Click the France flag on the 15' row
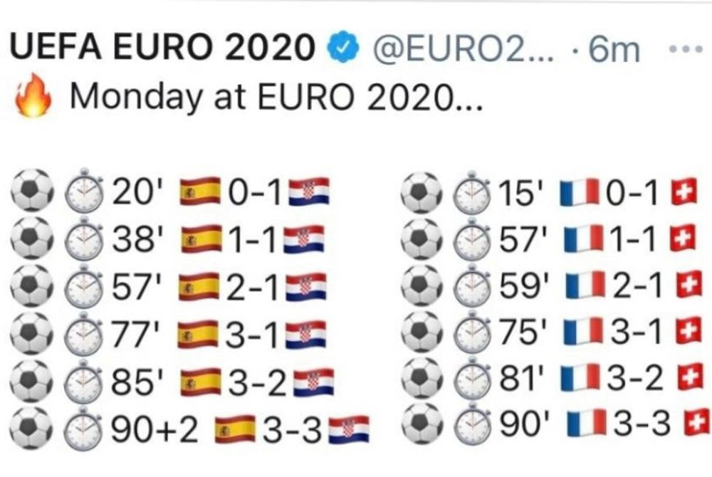This screenshot has width=712, height=477. 577,192
